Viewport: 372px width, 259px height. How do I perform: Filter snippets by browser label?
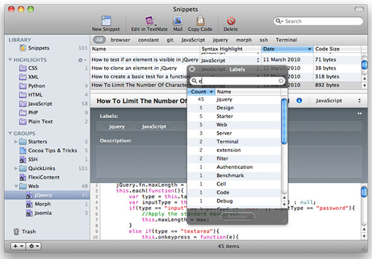pyautogui.click(x=120, y=40)
